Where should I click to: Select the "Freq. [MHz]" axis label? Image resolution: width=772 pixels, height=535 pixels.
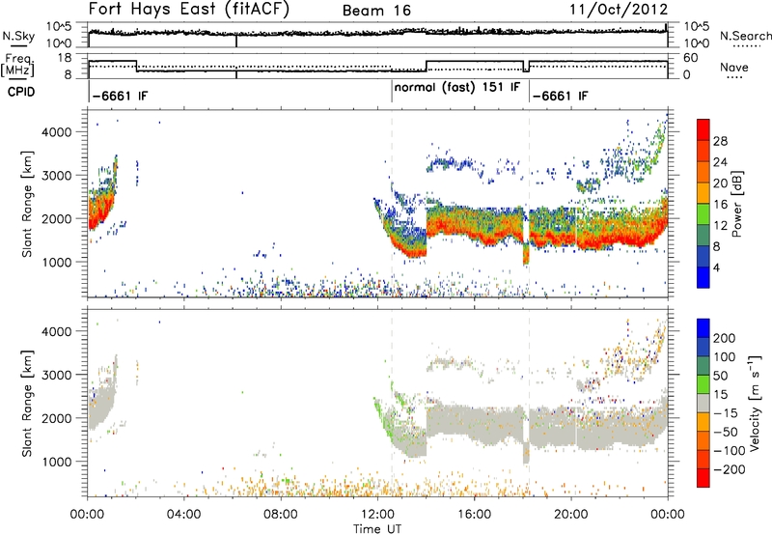click(x=19, y=66)
